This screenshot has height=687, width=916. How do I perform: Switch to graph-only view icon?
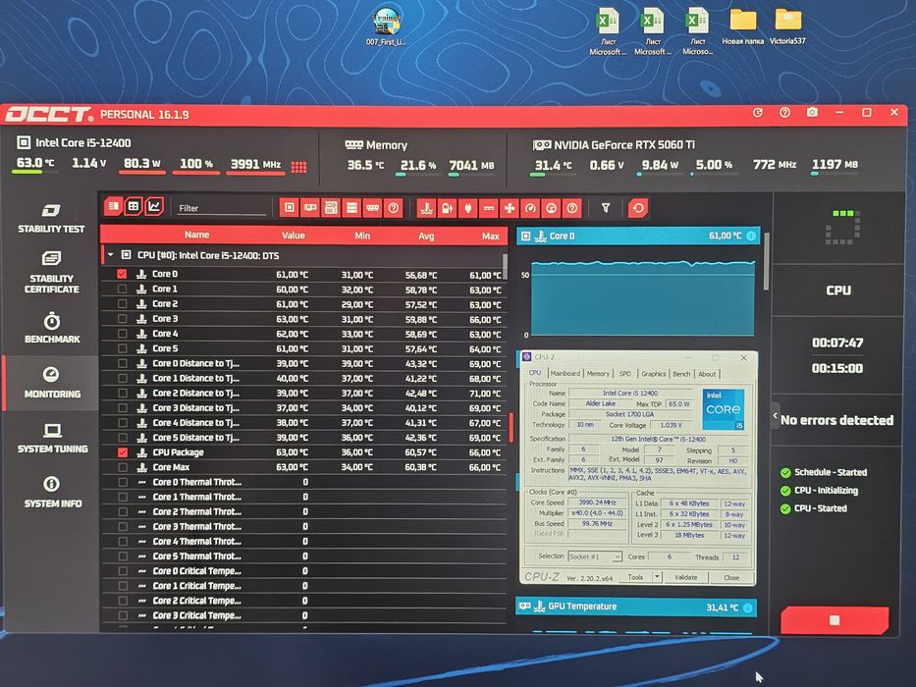[x=154, y=206]
